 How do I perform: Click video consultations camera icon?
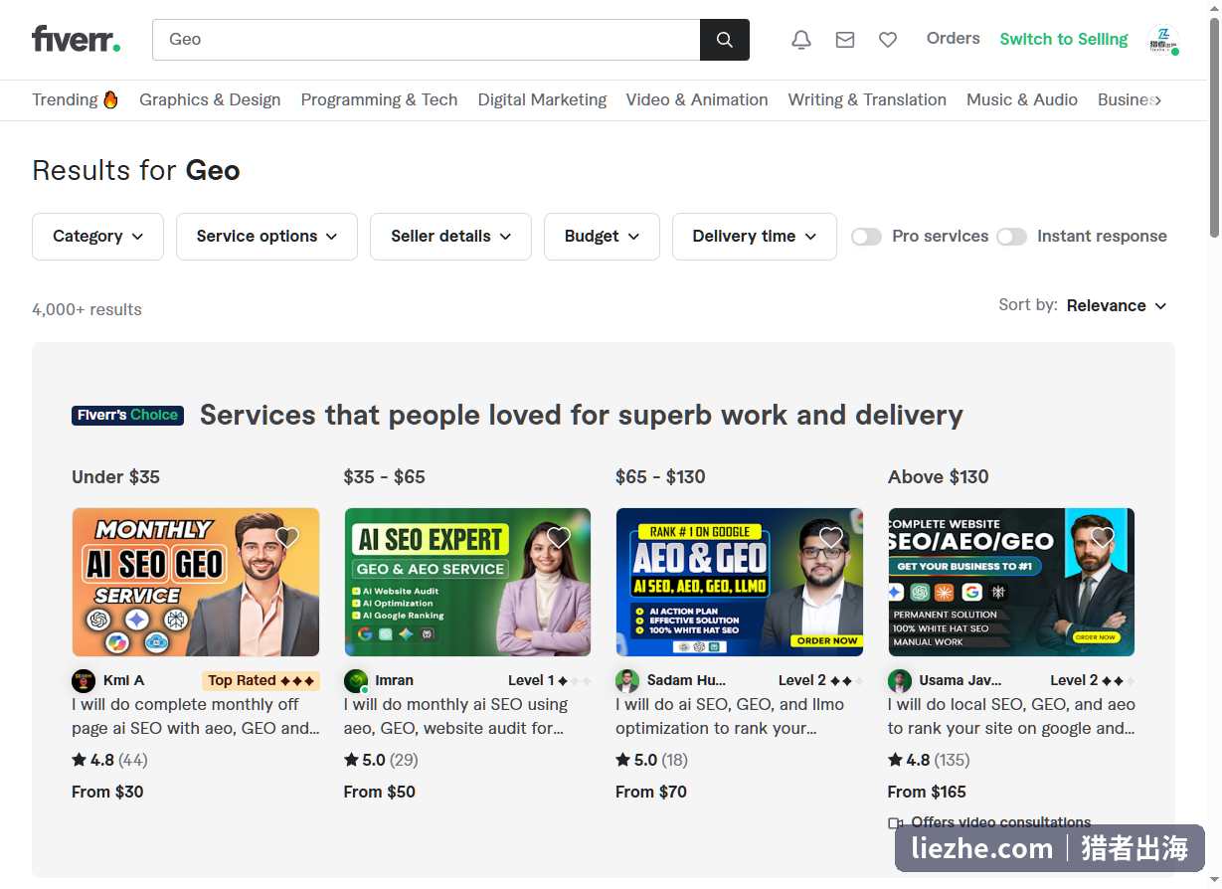coord(895,823)
